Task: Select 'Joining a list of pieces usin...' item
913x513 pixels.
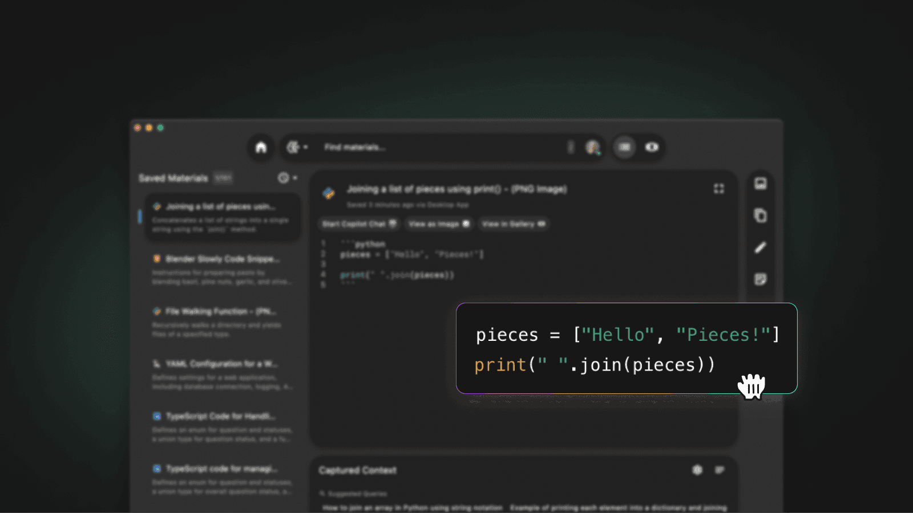Action: click(223, 217)
